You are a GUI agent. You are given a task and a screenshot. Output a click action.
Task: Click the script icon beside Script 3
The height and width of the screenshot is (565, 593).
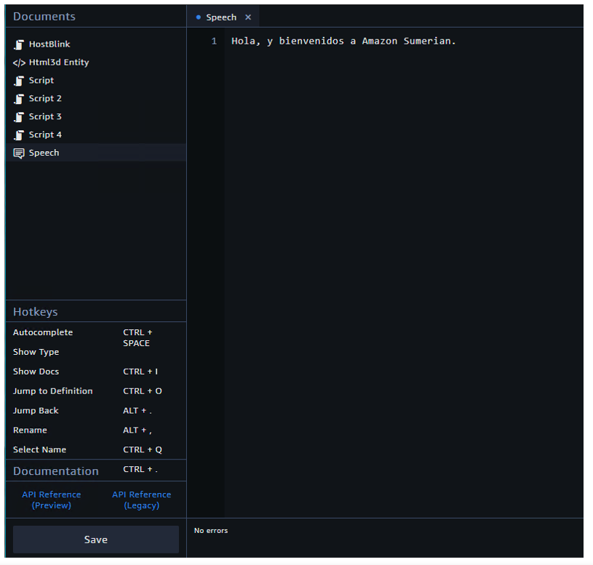point(19,117)
